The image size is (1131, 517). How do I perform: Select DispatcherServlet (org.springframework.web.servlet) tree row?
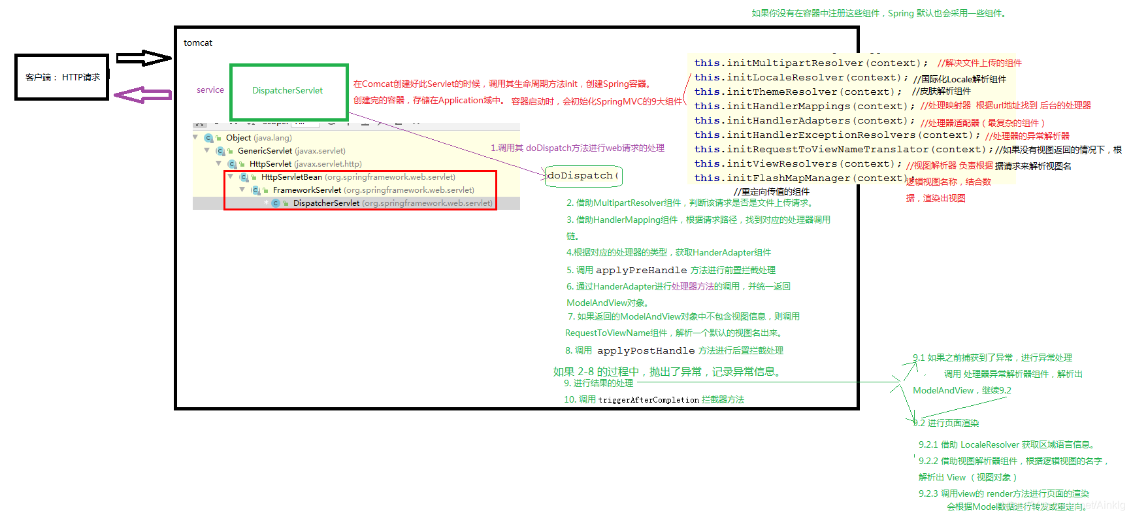click(x=393, y=203)
